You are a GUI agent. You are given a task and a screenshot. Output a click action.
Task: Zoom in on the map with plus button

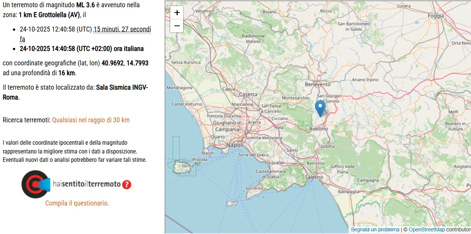[x=177, y=13]
